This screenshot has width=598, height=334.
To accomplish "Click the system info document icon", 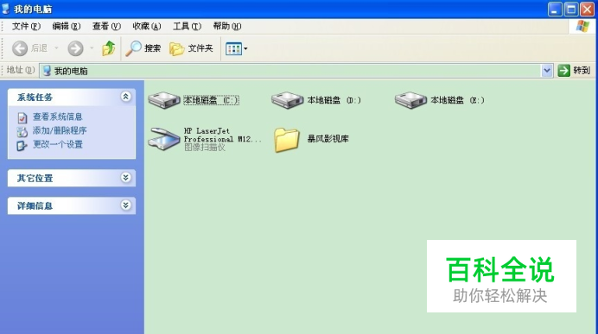I will (x=22, y=117).
